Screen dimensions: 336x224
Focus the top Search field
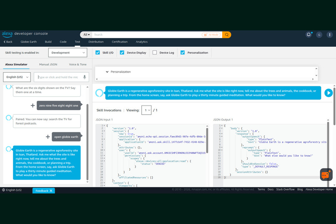(x=147, y=35)
